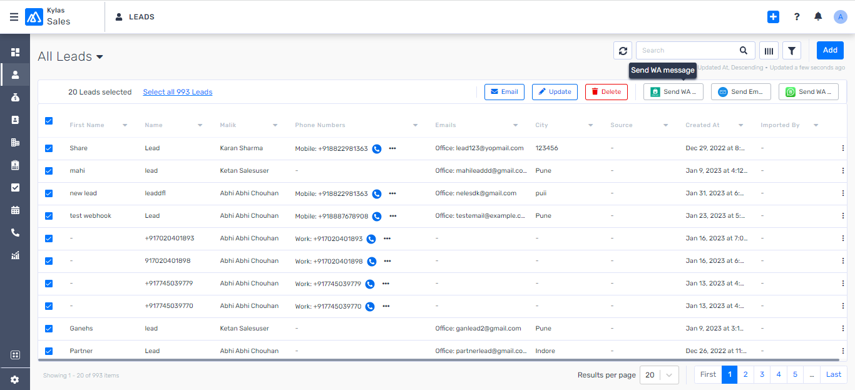Click the notifications bell icon
Screen dimensions: 855x390
pos(818,17)
